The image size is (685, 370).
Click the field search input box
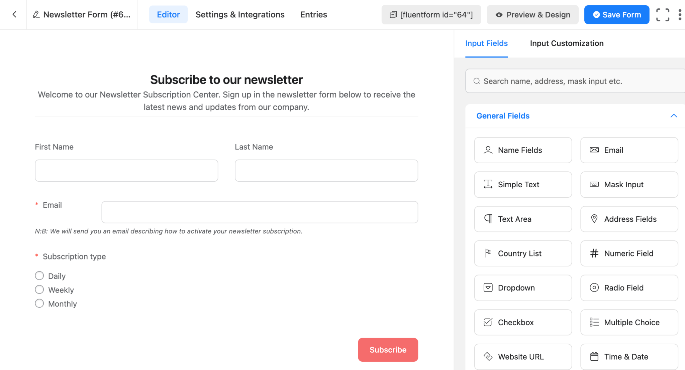coord(575,81)
